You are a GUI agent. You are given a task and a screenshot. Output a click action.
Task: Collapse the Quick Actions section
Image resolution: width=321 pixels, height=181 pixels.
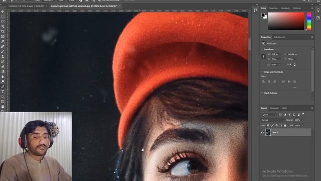262,93
